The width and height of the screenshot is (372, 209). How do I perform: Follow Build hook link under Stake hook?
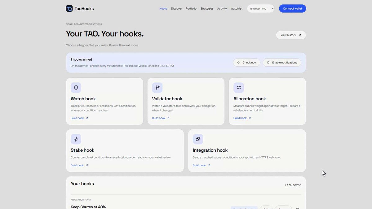click(79, 165)
